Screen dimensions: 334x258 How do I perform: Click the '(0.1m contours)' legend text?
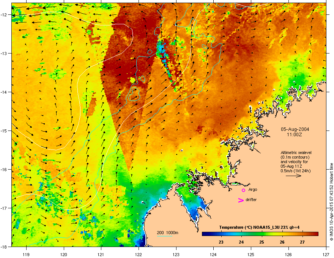coord(295,157)
